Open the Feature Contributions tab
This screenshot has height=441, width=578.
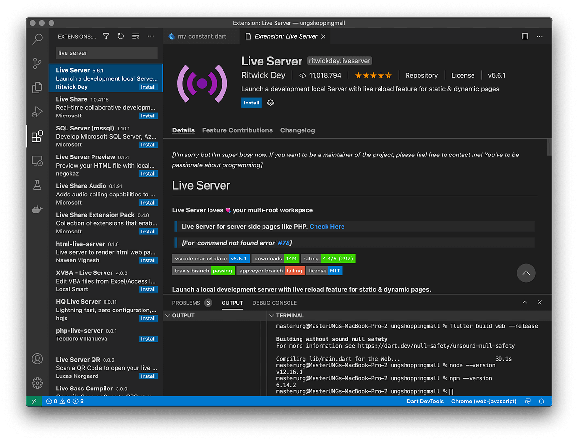[x=237, y=130]
